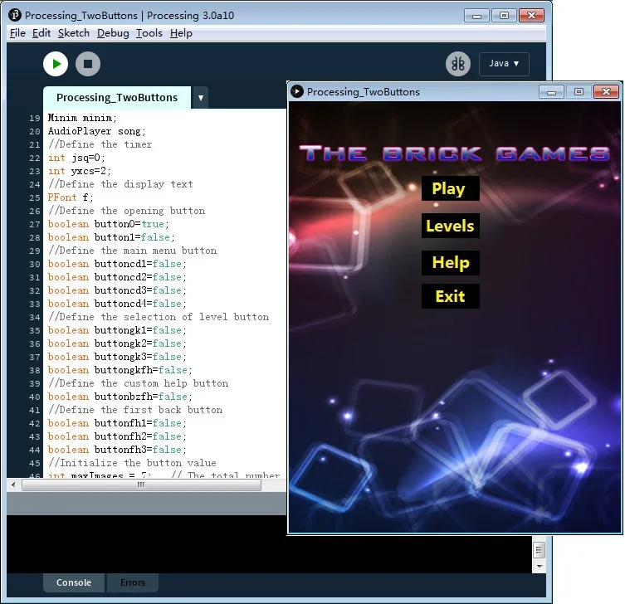Click the console scrollbar down arrow

tap(539, 567)
